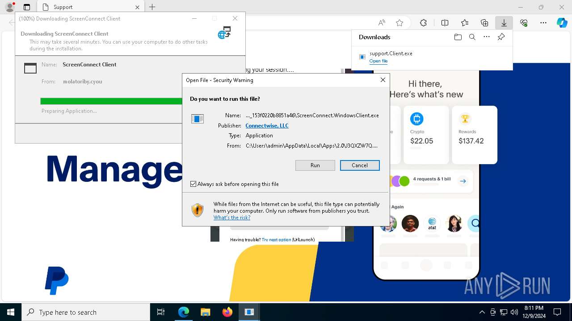The width and height of the screenshot is (572, 321).
Task: Open the network icon in system tray
Action: tap(504, 312)
